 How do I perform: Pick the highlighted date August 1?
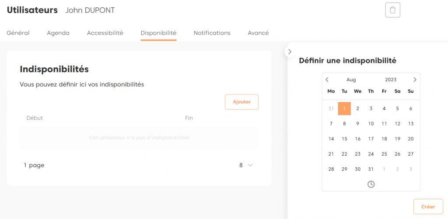pos(344,108)
